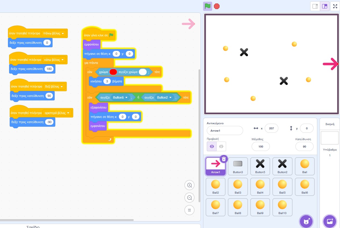340x228 pixels.
Task: Edit the sprite x position field
Action: [272, 128]
